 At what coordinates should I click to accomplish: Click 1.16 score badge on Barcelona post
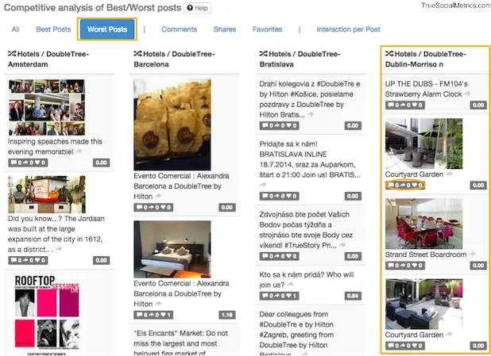(227, 315)
